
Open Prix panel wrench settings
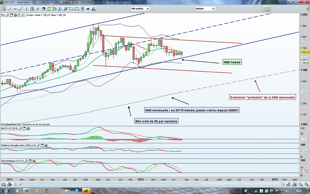coord(8,15)
